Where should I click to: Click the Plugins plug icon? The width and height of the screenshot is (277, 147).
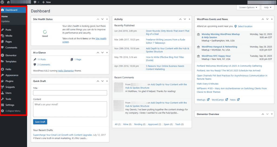pos(2,81)
